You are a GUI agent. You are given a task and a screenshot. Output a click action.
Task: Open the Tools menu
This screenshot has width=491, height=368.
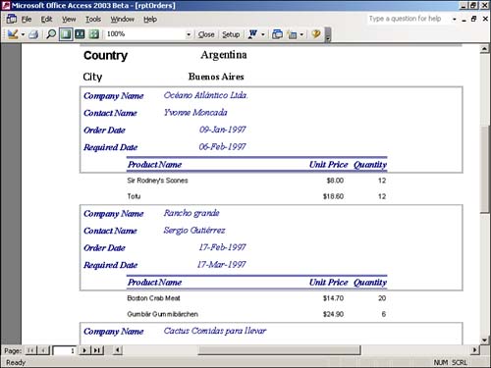coord(93,20)
